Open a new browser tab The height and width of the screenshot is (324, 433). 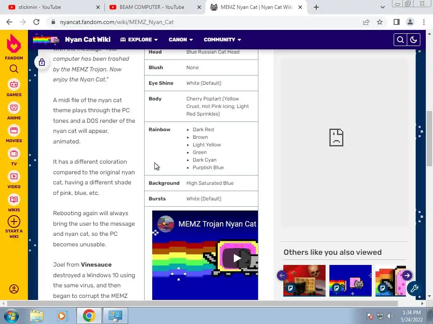[x=316, y=7]
